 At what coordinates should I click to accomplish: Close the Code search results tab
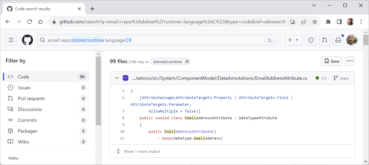[80, 9]
